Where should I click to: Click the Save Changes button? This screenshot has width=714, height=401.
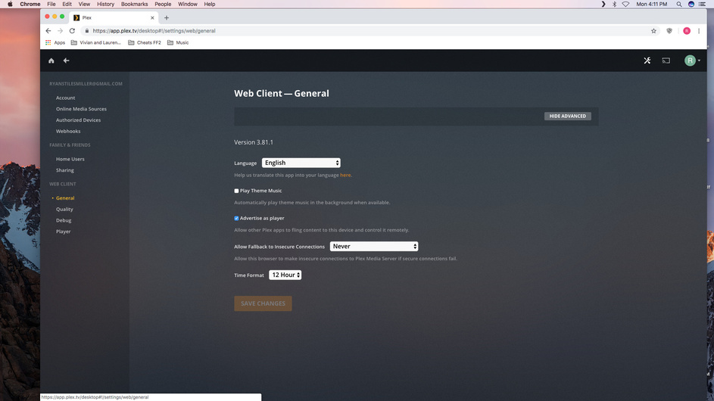(x=263, y=303)
